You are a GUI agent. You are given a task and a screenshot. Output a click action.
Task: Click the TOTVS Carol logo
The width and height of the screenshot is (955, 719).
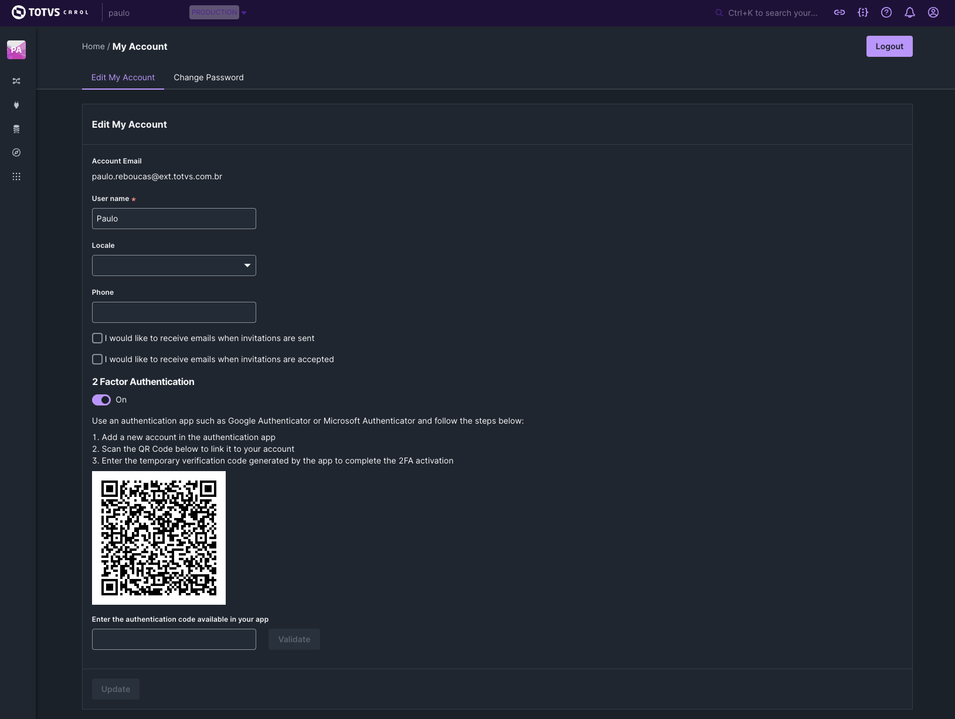[50, 12]
